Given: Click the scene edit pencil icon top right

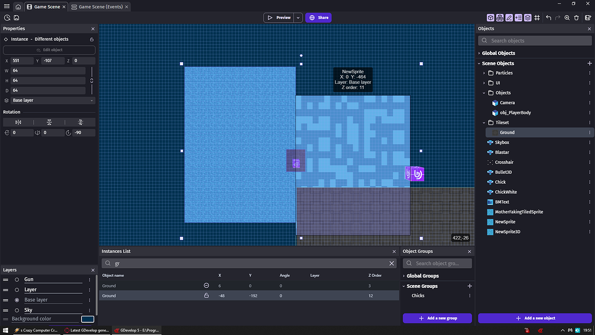Looking at the screenshot, I should coord(588,18).
